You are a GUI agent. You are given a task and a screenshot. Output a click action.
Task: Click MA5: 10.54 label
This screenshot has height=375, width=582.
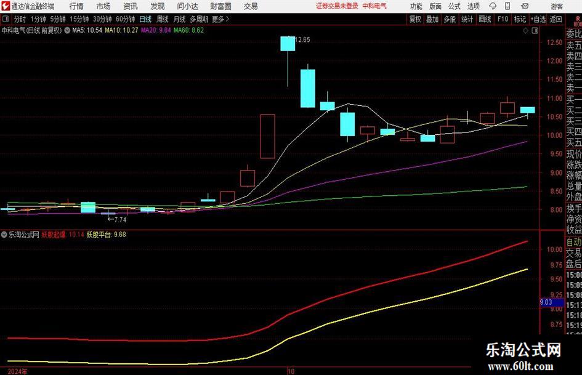(87, 30)
